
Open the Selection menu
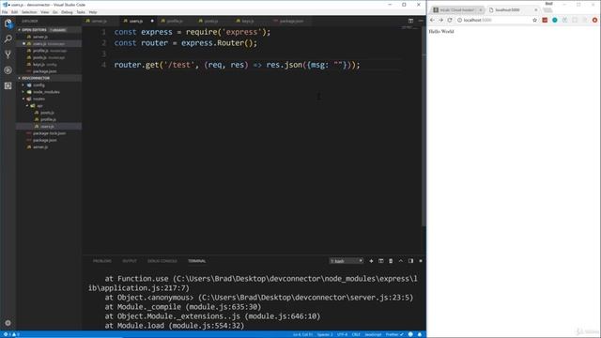(x=29, y=12)
